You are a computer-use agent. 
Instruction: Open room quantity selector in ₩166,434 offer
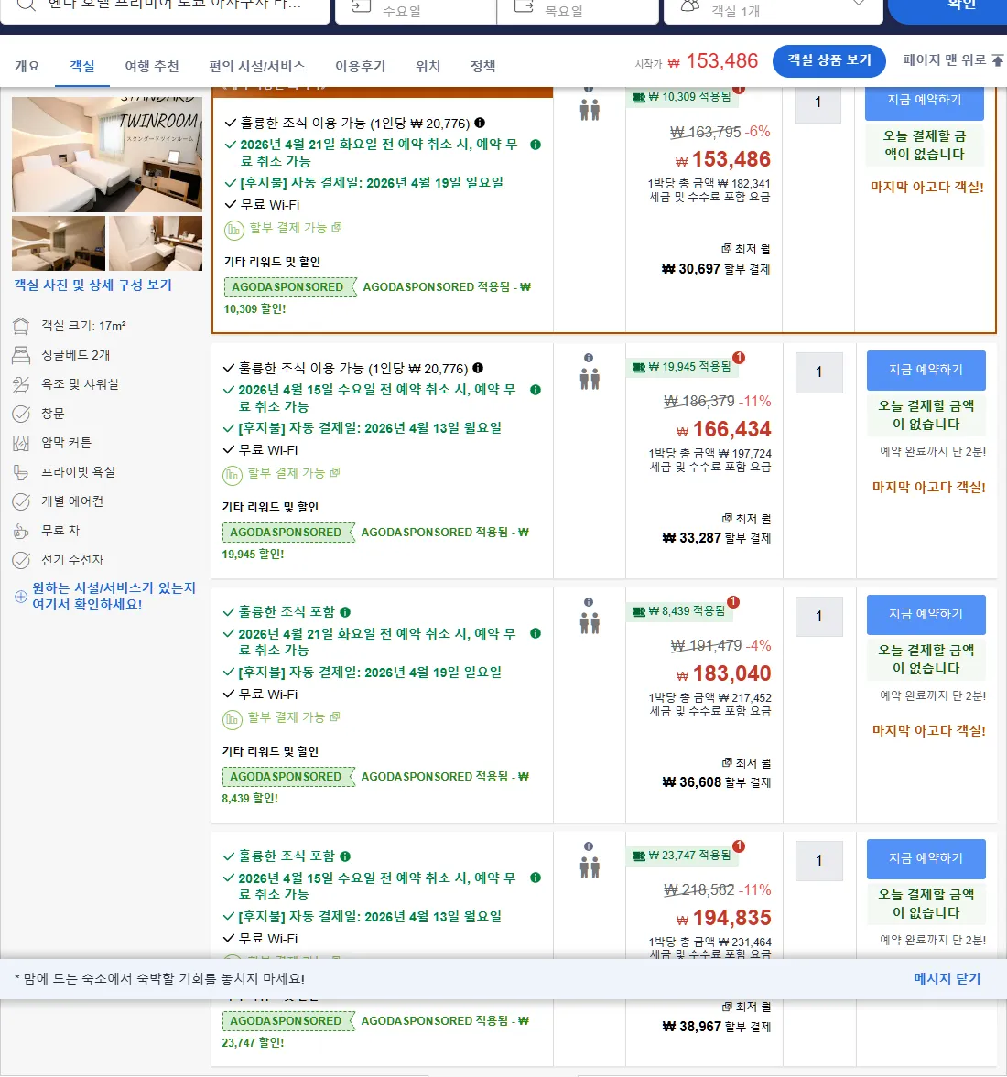coord(818,372)
